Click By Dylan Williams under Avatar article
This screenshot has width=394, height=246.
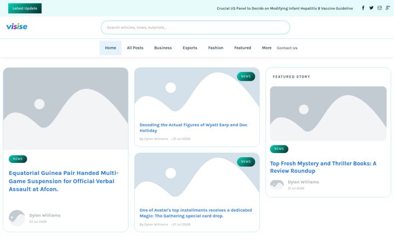point(154,225)
